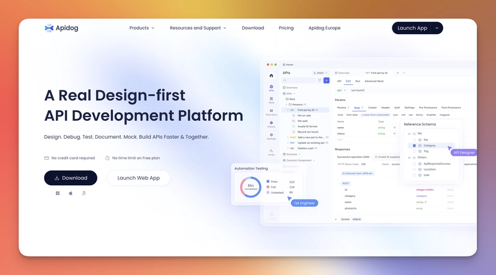Click Overview item in API tree
This screenshot has width=496, height=275.
pos(290,87)
